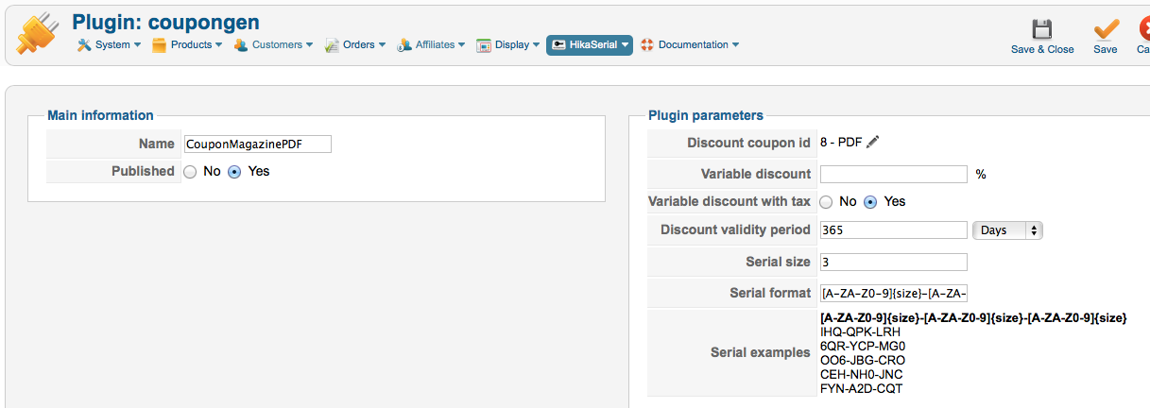This screenshot has height=408, width=1150.
Task: Click the Name field CouponMagazinePDF
Action: pyautogui.click(x=258, y=144)
